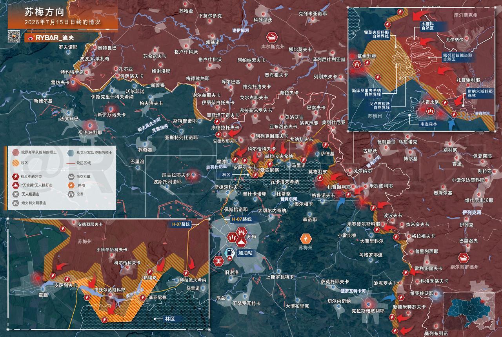
Task: Click the 战斗中的冲突 legend icon
Action: [x=15, y=176]
